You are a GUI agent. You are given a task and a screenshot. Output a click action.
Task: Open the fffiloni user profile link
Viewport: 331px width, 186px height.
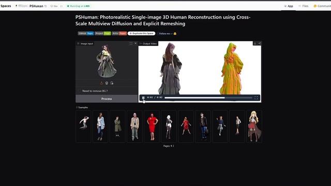(x=23, y=6)
